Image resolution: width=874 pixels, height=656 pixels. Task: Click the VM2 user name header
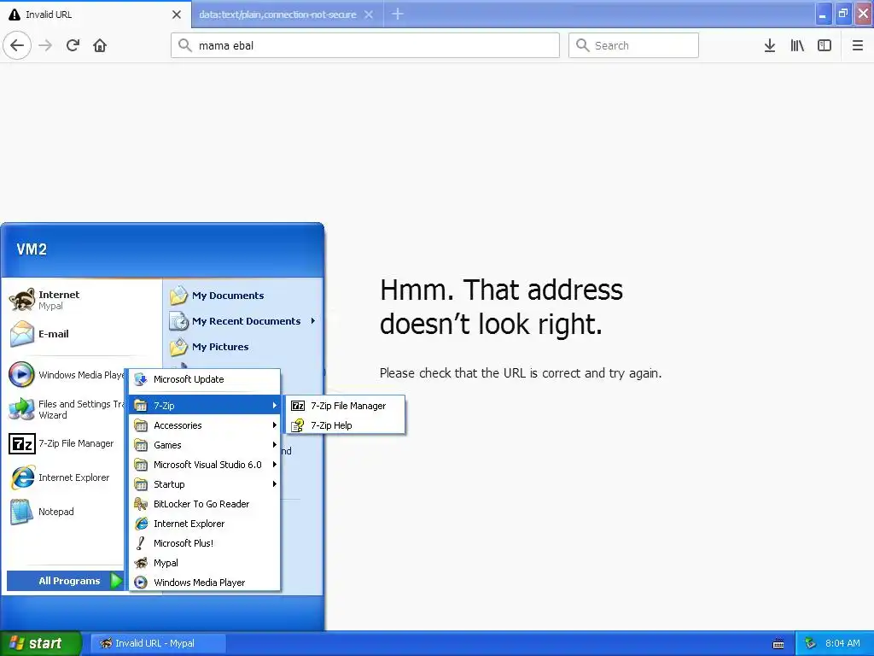click(x=32, y=249)
